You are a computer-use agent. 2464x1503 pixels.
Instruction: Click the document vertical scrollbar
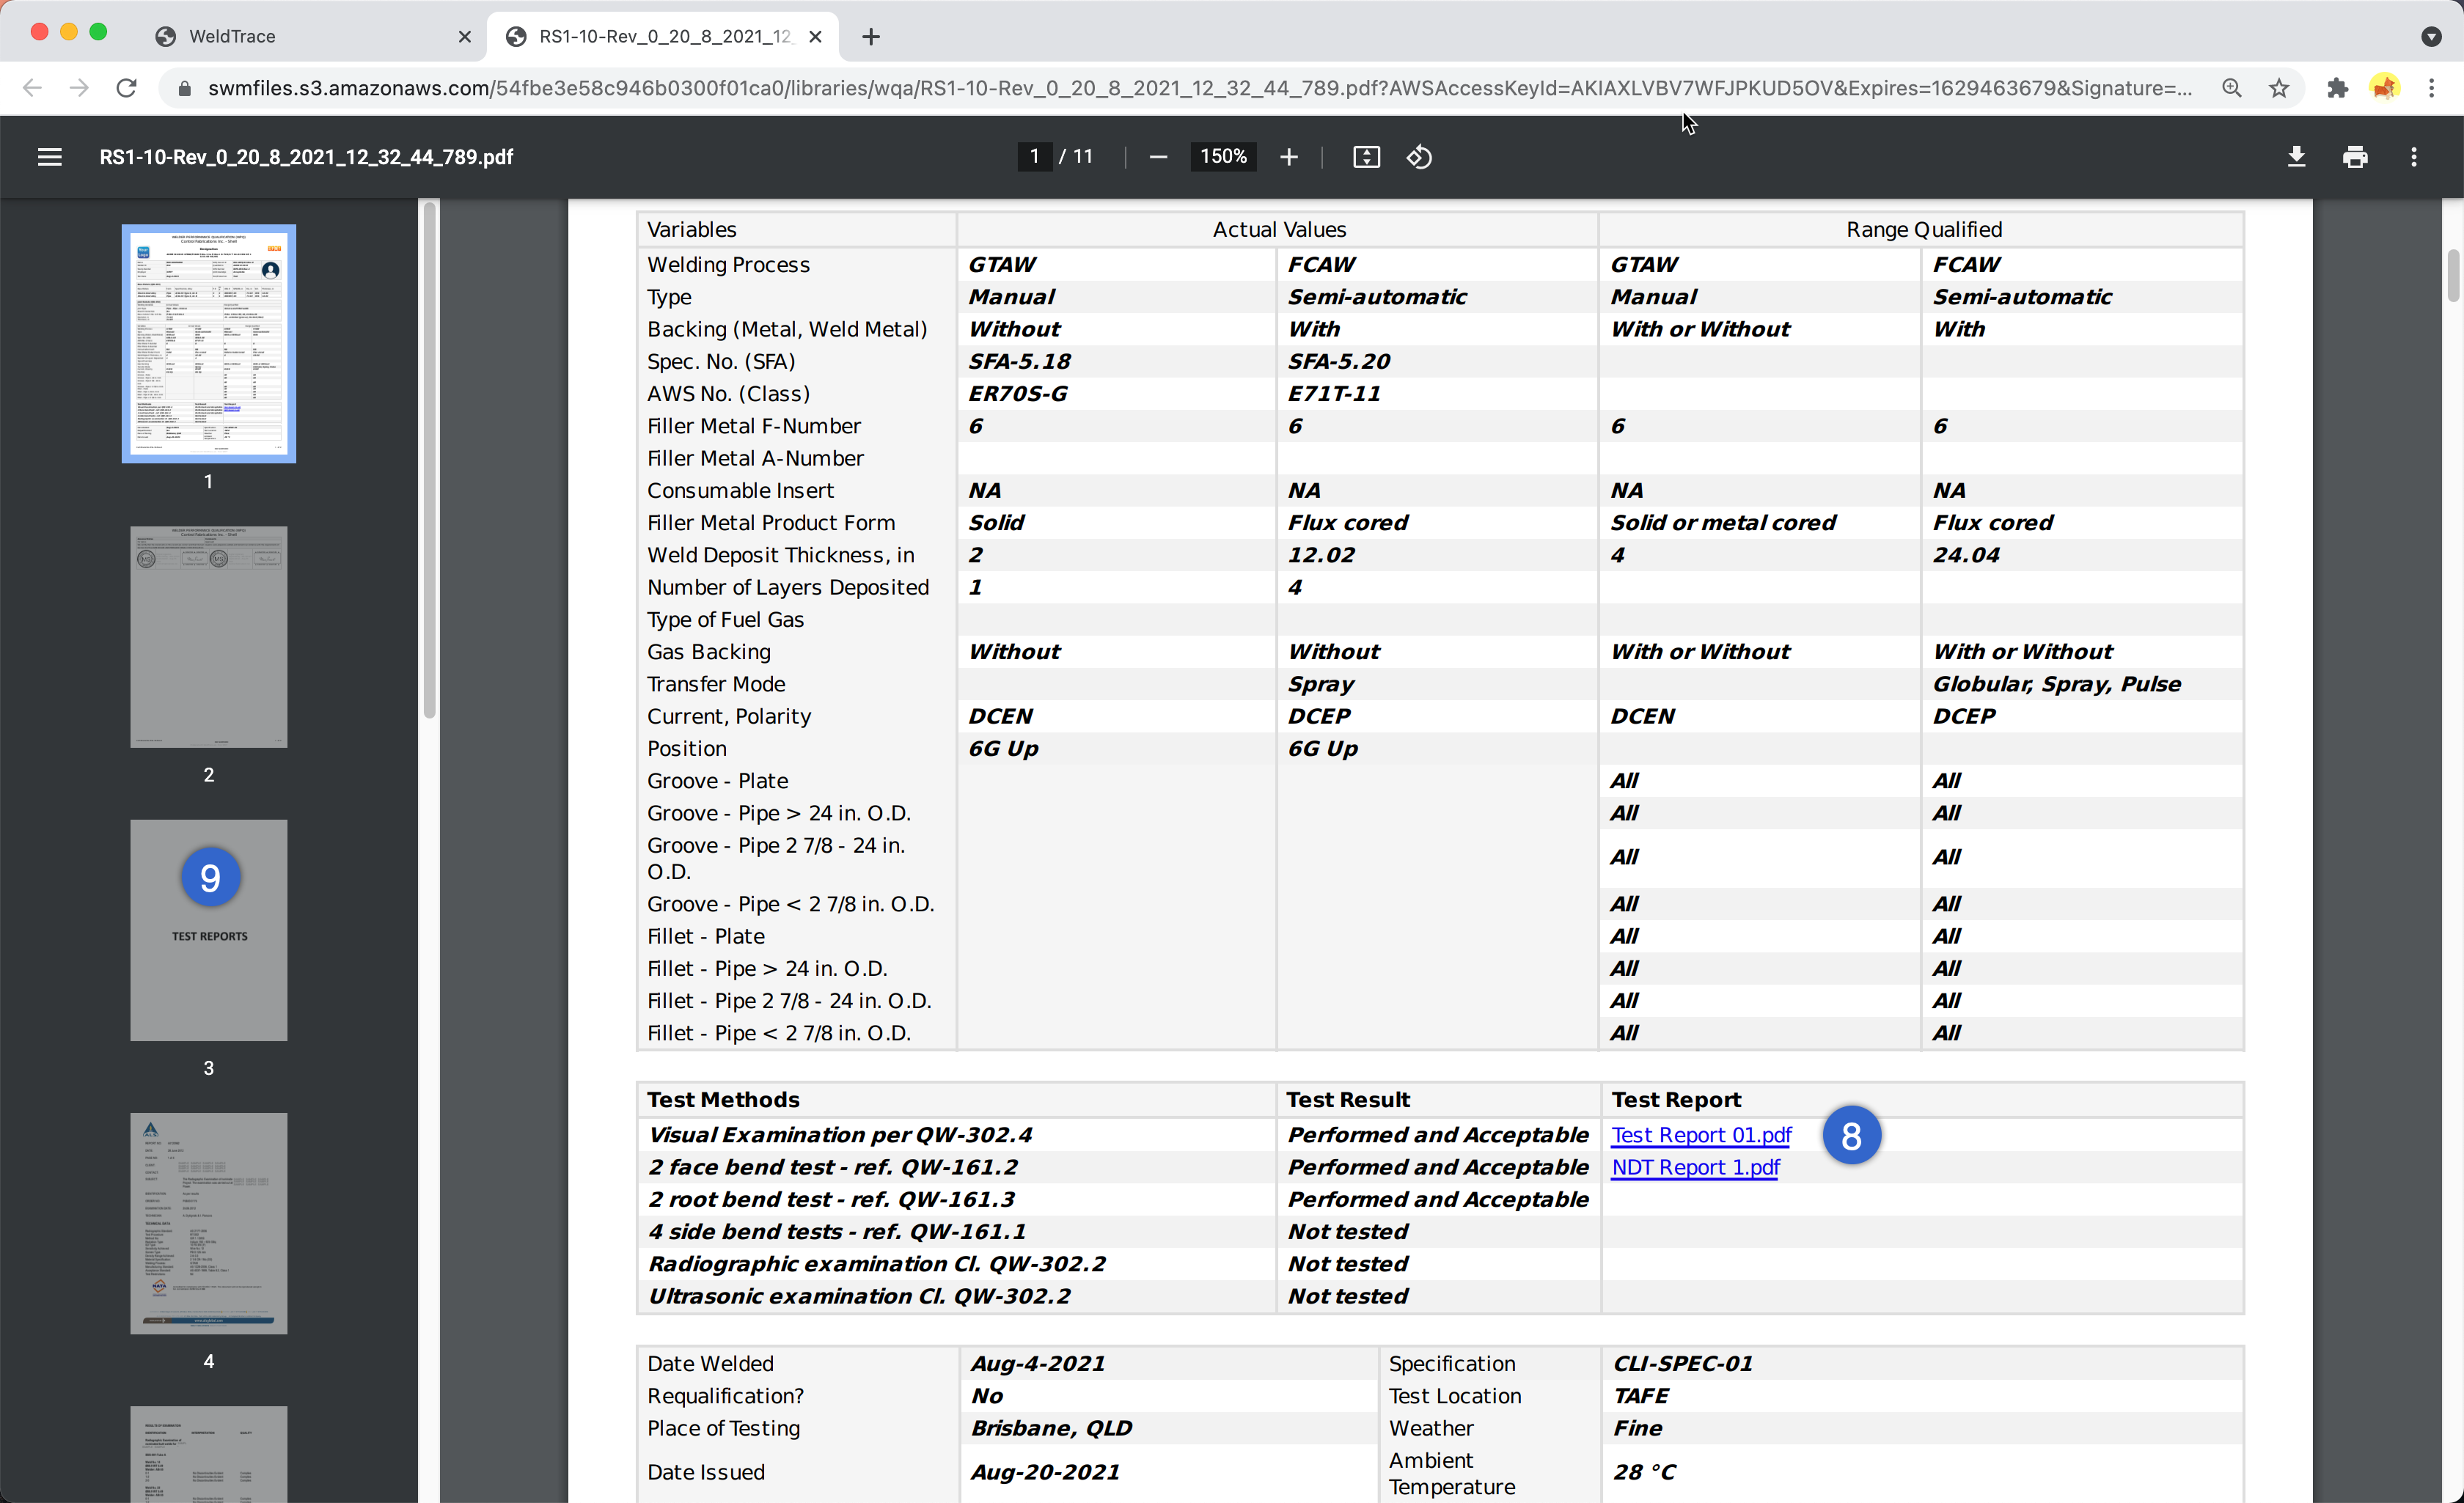(x=2453, y=276)
